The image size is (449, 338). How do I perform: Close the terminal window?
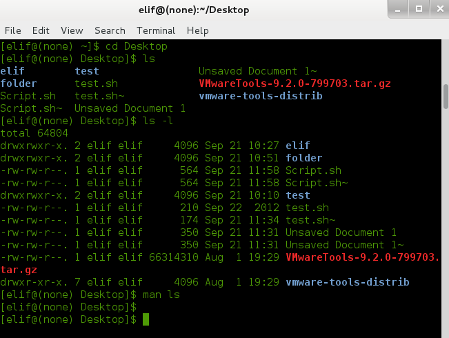440,9
